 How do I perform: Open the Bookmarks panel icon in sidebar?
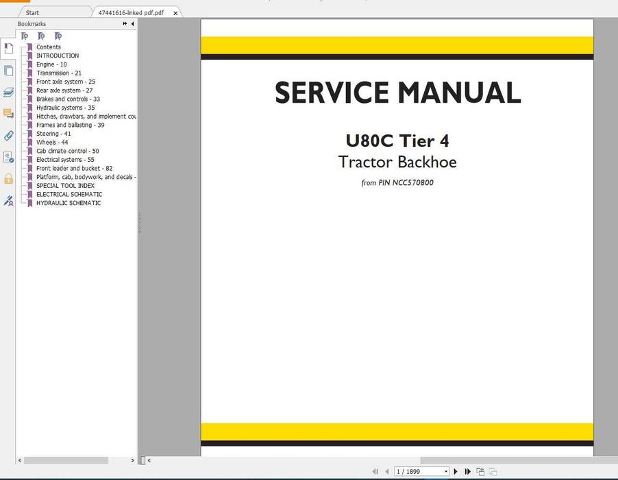[8, 49]
